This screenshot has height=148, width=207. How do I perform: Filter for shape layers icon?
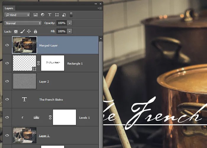click(57, 15)
